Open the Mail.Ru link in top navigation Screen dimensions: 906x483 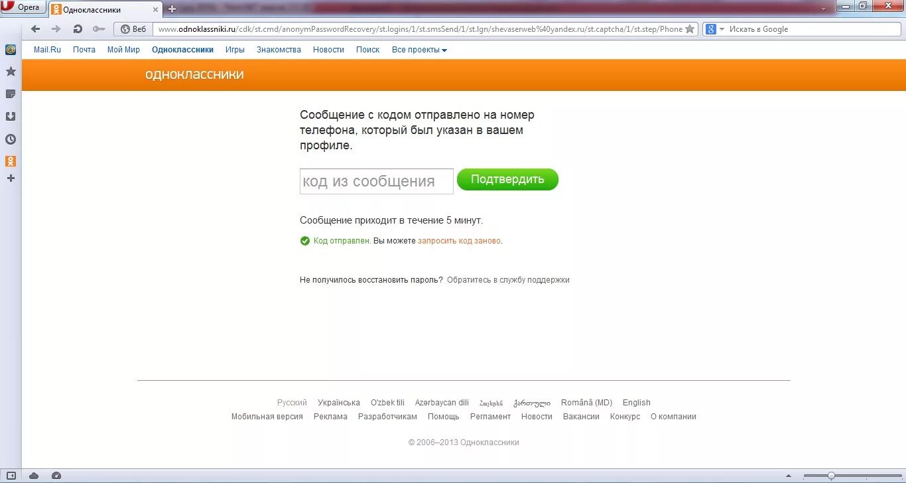pyautogui.click(x=47, y=50)
